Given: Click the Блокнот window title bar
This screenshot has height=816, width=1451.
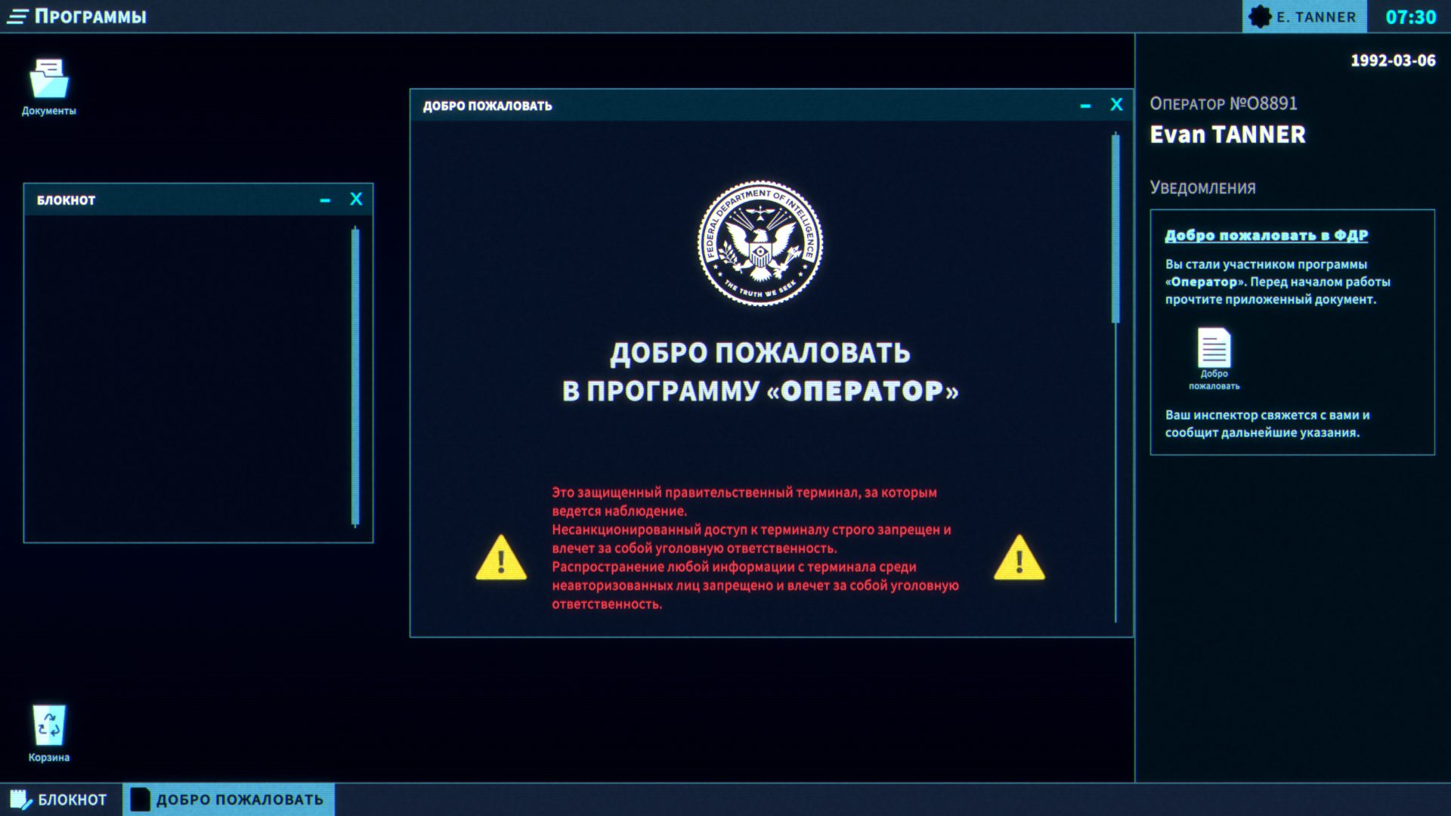Looking at the screenshot, I should point(198,200).
